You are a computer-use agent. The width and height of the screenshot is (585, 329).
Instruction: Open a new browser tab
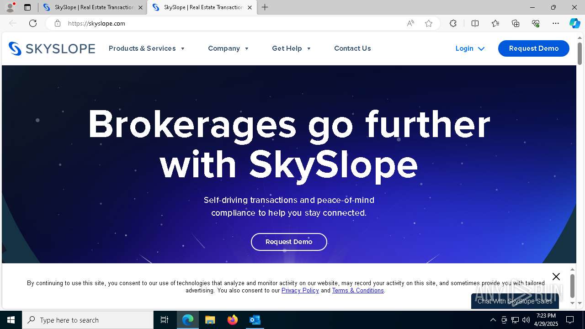265,7
